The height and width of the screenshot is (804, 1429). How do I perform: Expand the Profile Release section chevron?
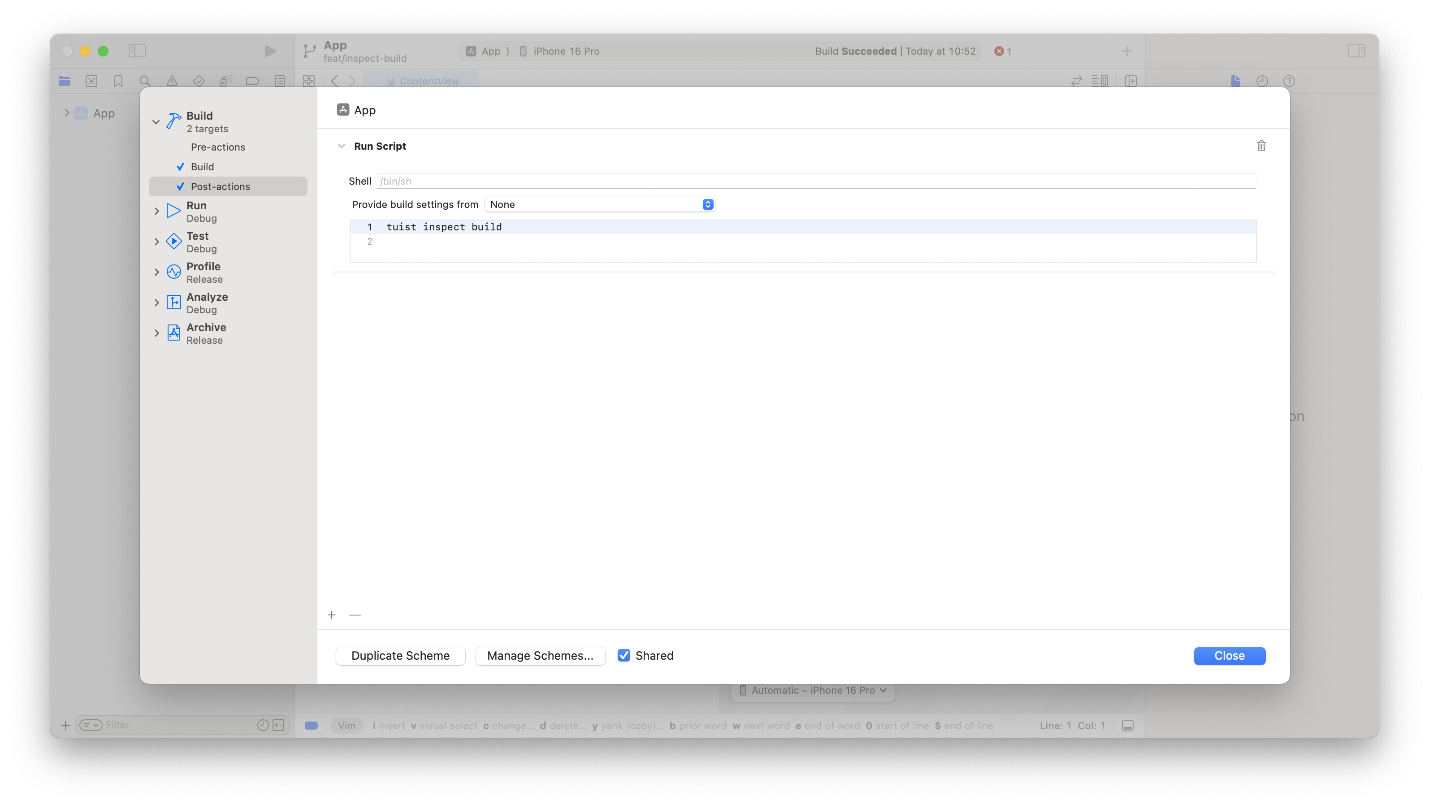pyautogui.click(x=156, y=272)
